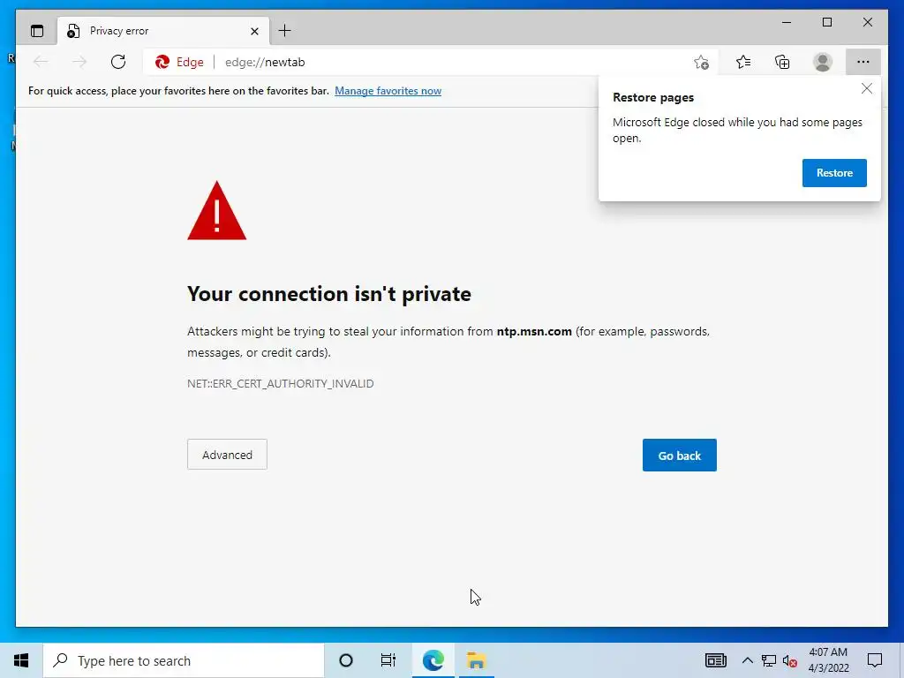Viewport: 904px width, 678px height.
Task: Click the Restore pages popup title
Action: (x=653, y=97)
